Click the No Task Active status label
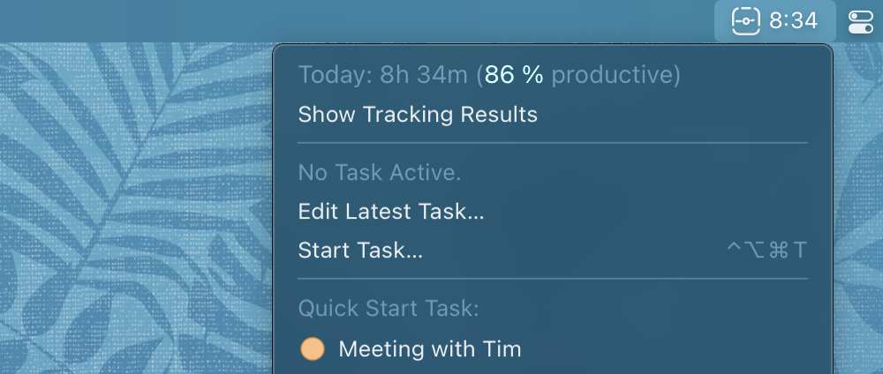Viewport: 883px width, 374px height. pyautogui.click(x=380, y=173)
